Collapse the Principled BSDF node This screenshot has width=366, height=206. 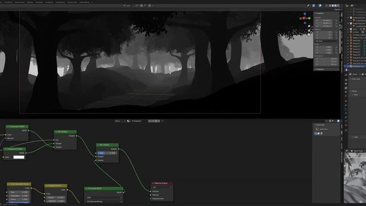[86, 188]
